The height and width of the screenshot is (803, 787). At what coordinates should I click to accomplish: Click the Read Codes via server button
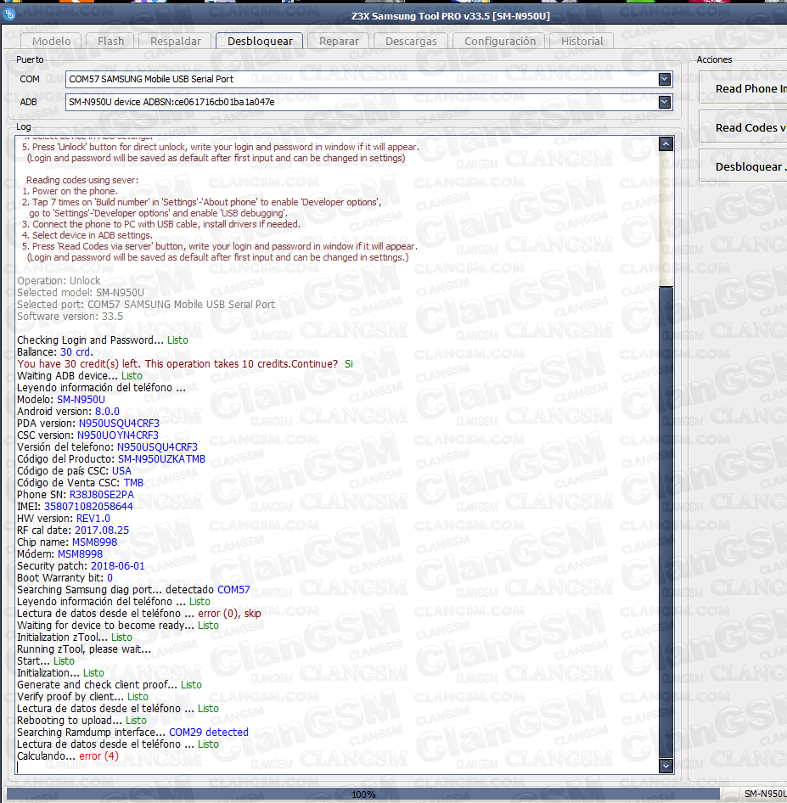744,127
